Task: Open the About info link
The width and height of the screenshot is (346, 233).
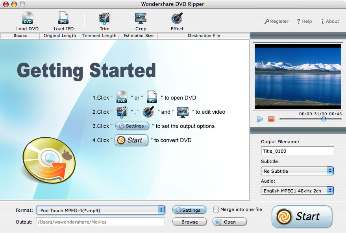Action: pyautogui.click(x=330, y=21)
